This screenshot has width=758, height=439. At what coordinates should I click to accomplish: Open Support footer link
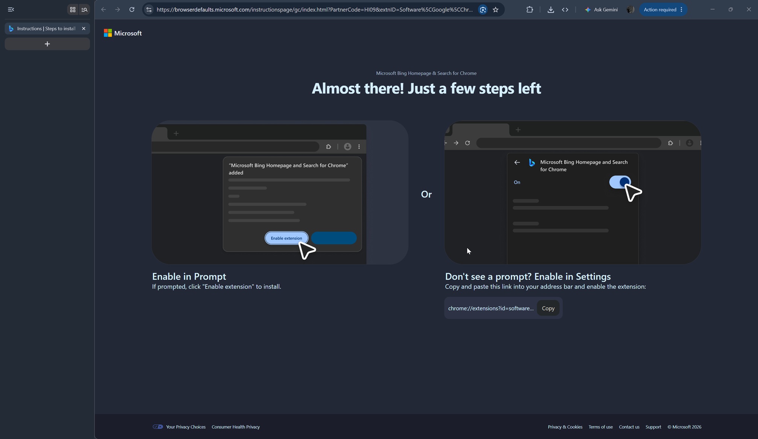tap(653, 427)
